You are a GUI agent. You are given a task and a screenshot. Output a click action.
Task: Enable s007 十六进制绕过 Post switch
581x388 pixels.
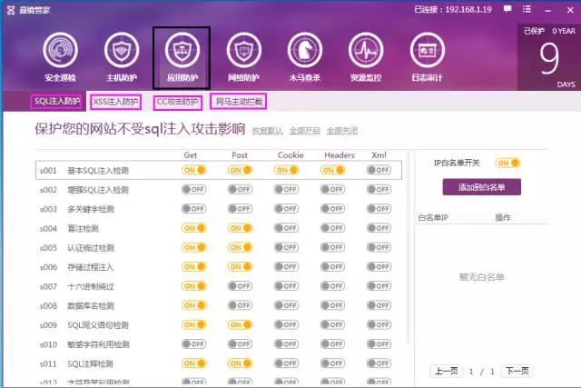[240, 286]
